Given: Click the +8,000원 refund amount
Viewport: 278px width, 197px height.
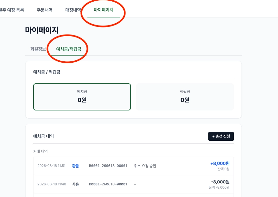Looking at the screenshot, I should [220, 163].
